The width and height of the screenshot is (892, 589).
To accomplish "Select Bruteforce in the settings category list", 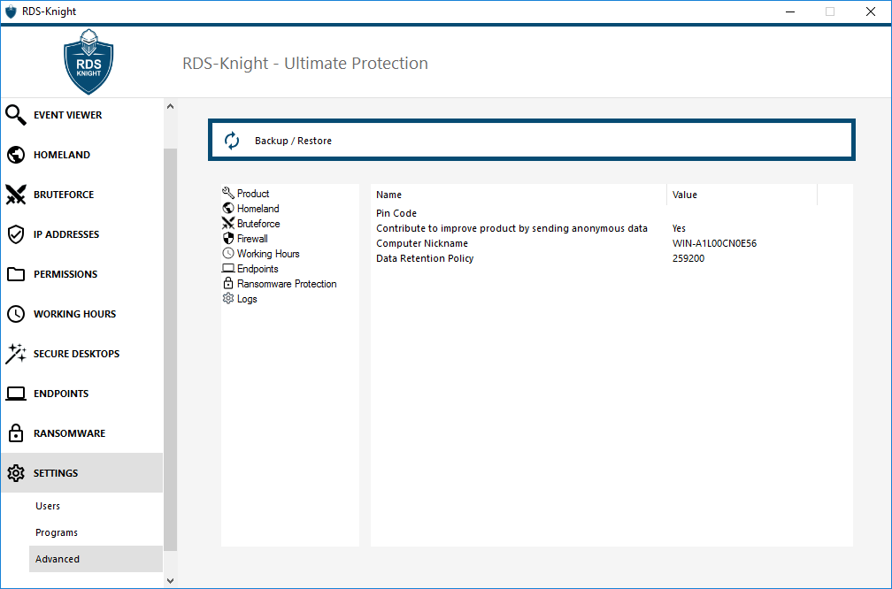I will click(x=258, y=224).
